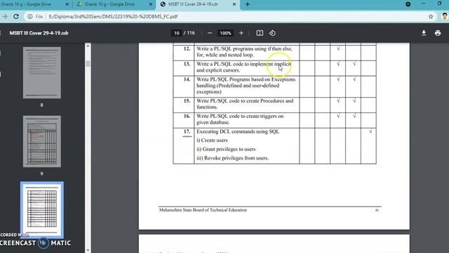Click the thumbnail sidebar scrollbar handle

point(88,64)
